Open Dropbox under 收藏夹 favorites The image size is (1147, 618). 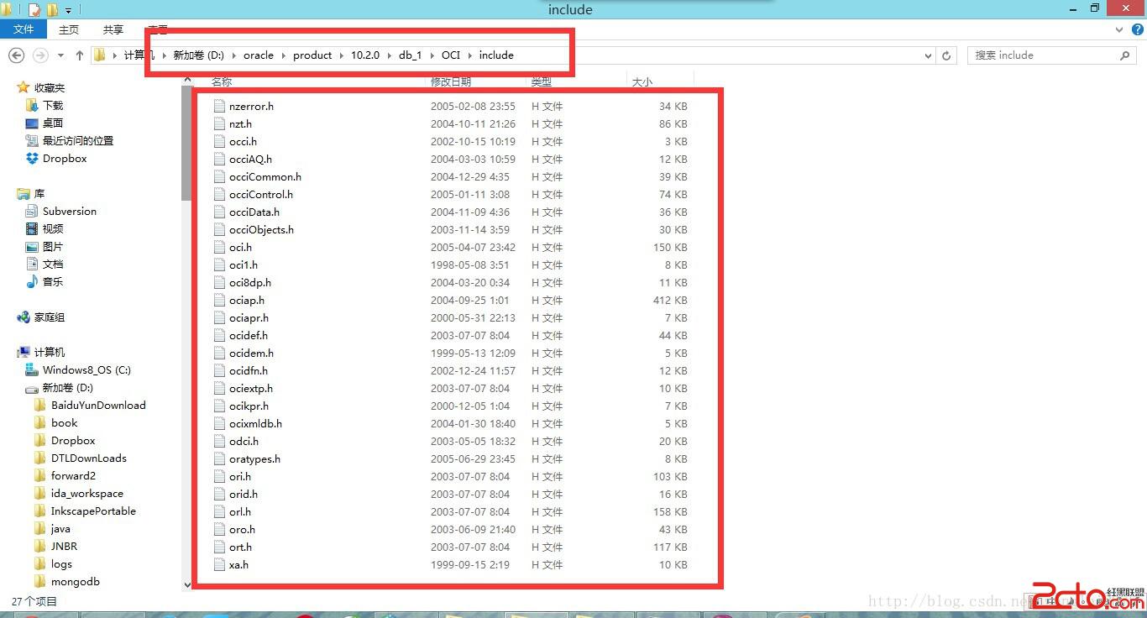(x=65, y=158)
